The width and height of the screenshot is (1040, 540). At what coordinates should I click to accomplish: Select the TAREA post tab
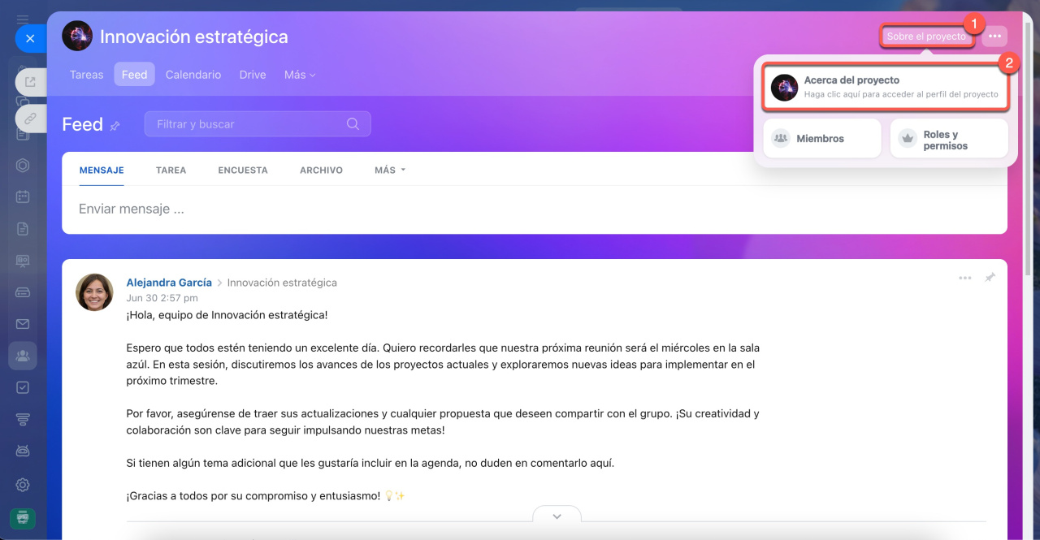pyautogui.click(x=171, y=171)
